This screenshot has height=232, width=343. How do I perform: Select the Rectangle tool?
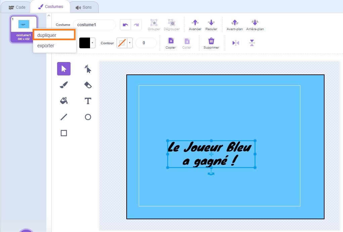[x=64, y=133]
